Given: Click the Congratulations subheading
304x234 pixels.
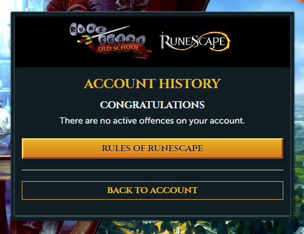Looking at the screenshot, I should click(153, 105).
